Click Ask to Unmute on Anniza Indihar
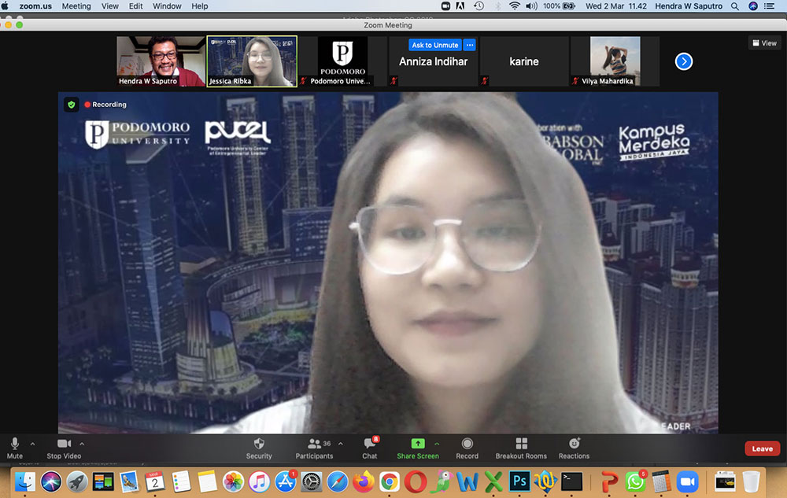The image size is (787, 498). (x=434, y=45)
